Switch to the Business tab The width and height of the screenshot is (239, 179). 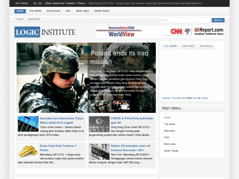[x=206, y=46]
